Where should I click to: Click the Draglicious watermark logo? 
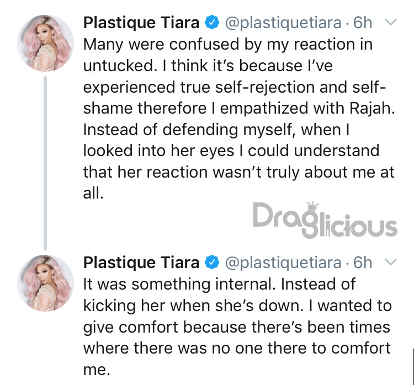(325, 220)
